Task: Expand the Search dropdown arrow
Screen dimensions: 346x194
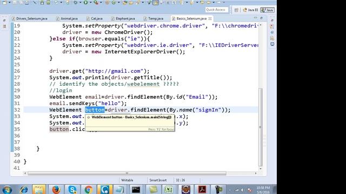Action: 143,2
